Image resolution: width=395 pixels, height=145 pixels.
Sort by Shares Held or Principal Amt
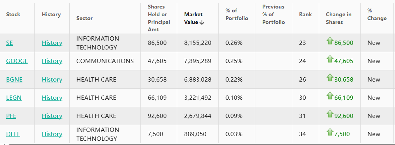pyautogui.click(x=159, y=18)
